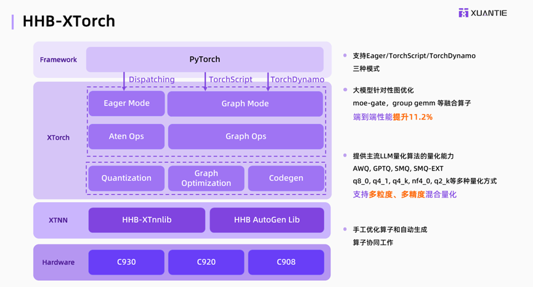Click the XTNN layer label
The image size is (533, 287).
[x=58, y=220]
